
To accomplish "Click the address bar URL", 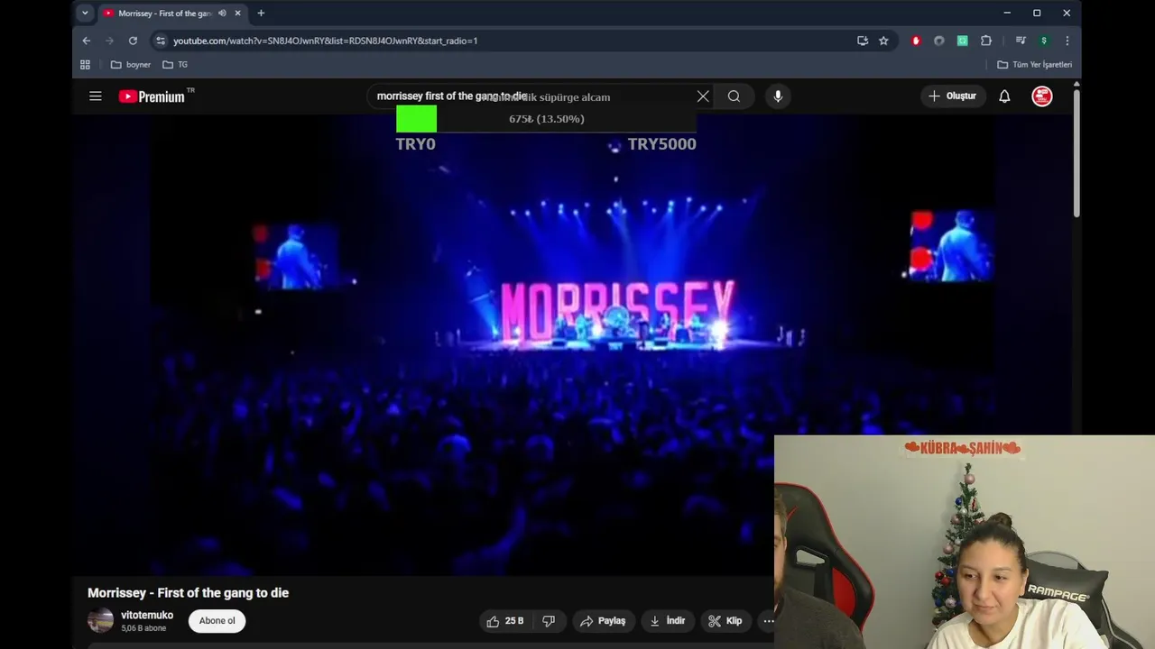I will [x=325, y=41].
